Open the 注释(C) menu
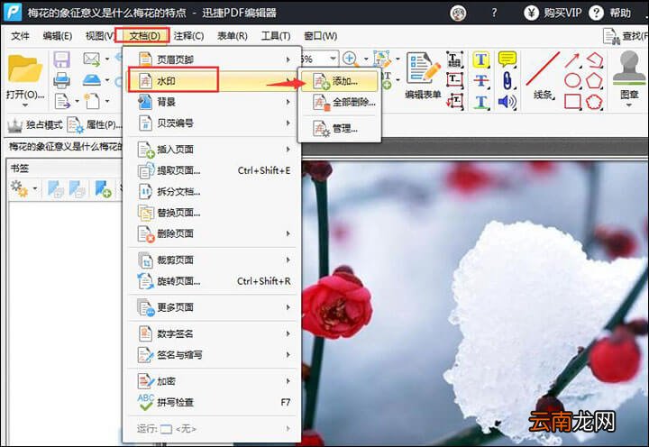This screenshot has height=447, width=649. [x=188, y=36]
